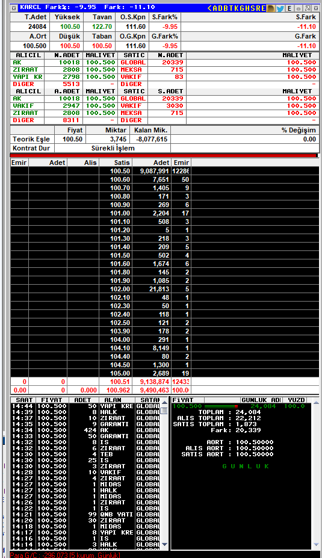Select the 14:34 AK trade of 424
322x558 pixels.
(x=85, y=430)
